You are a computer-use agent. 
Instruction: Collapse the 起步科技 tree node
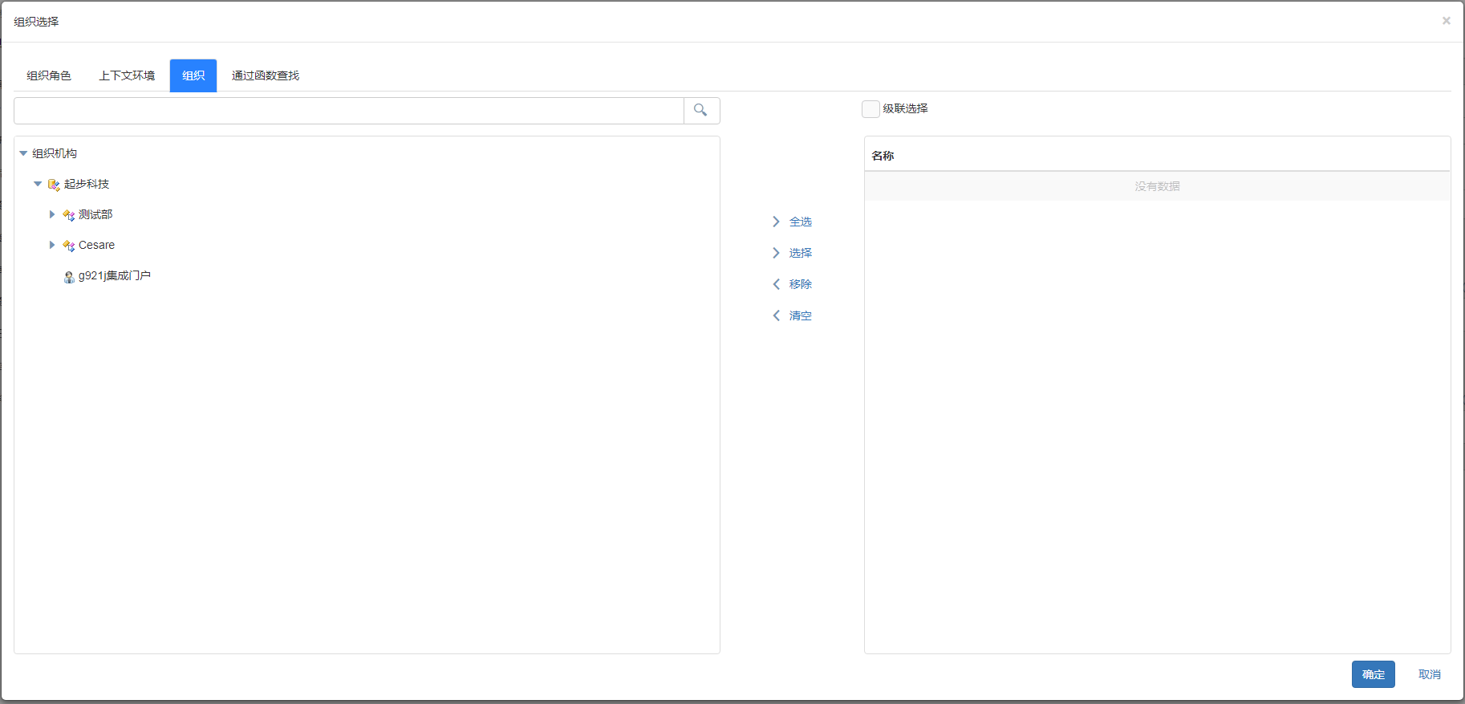38,184
